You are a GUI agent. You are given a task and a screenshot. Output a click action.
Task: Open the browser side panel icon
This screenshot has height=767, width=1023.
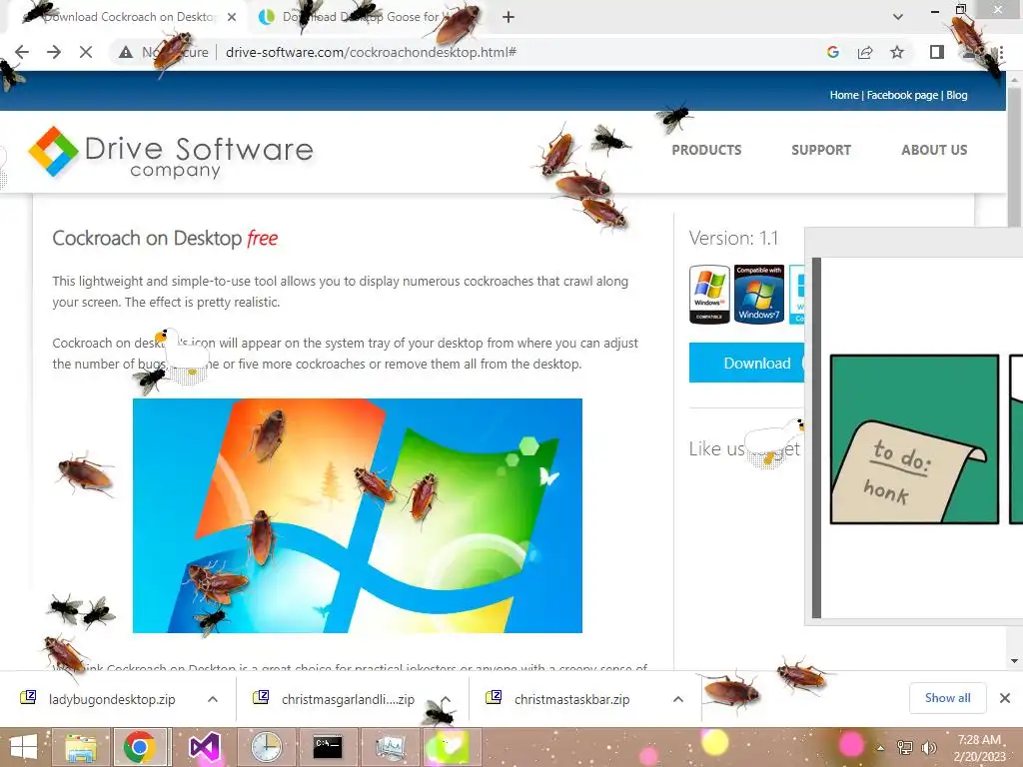(937, 52)
